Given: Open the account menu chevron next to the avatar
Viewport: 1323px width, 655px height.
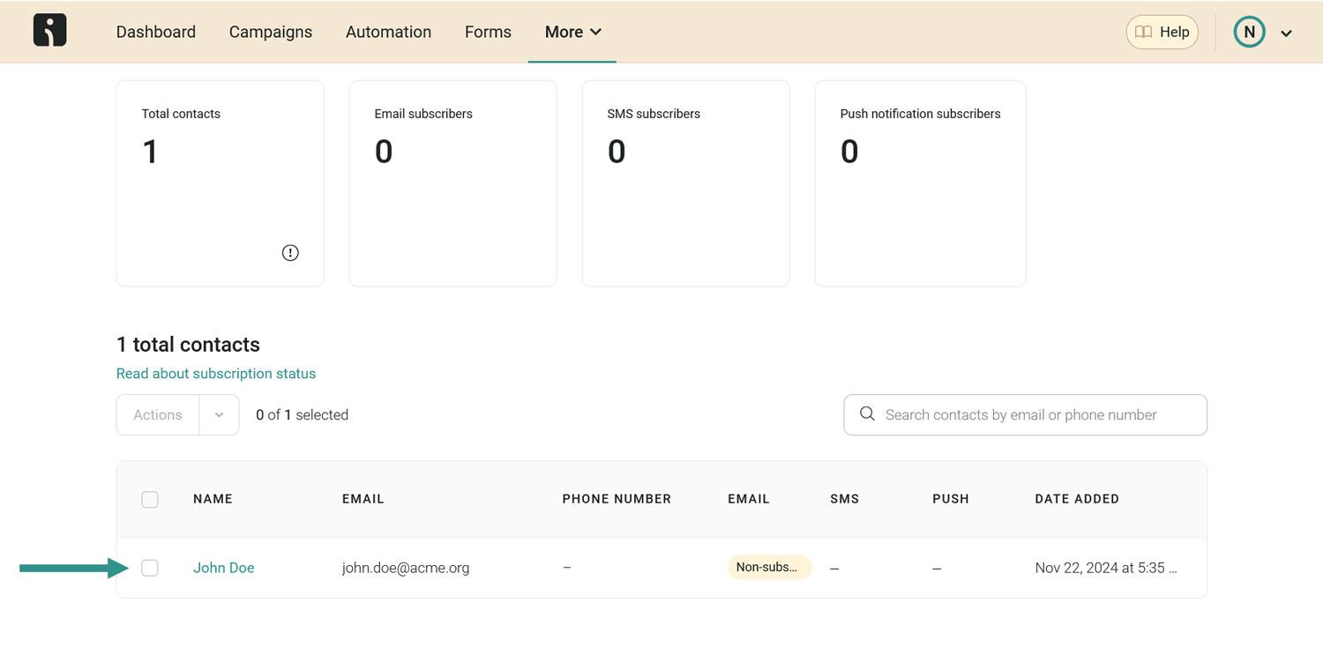Looking at the screenshot, I should coord(1286,33).
